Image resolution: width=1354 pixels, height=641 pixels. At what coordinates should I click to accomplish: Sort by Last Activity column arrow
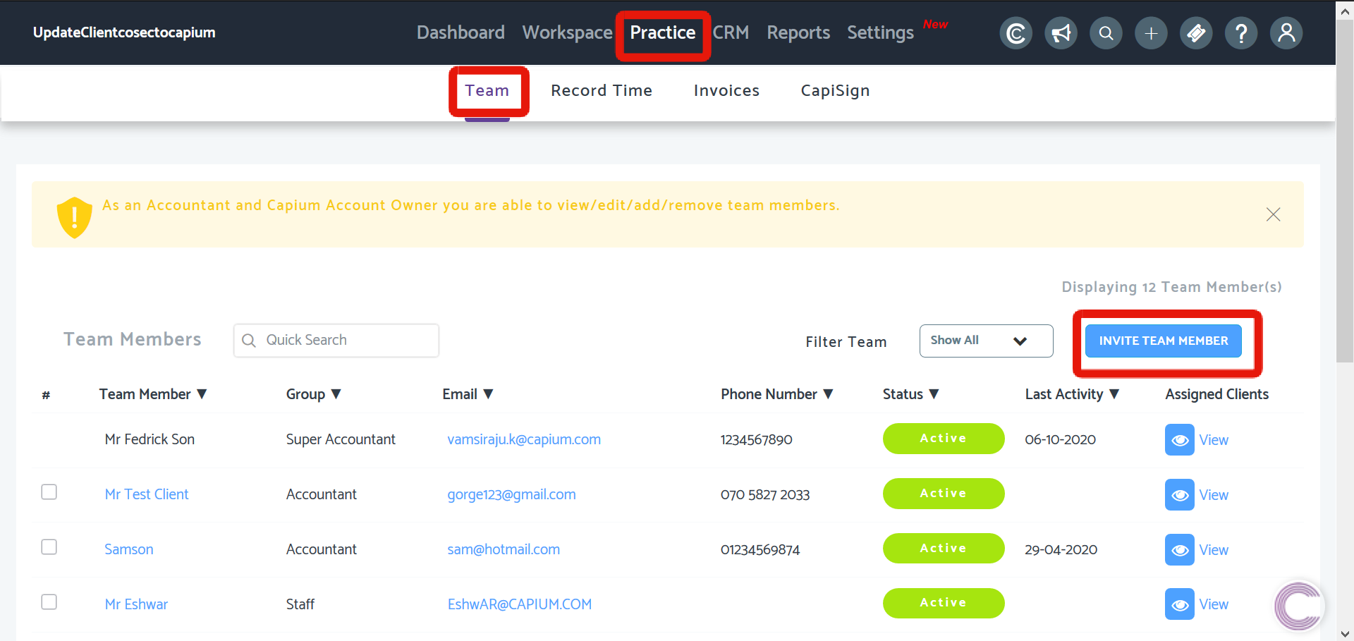[1114, 394]
